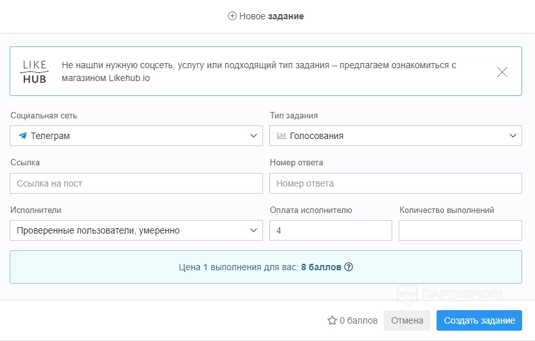Click the Telegram paper-plane icon
This screenshot has width=535, height=341.
click(x=23, y=136)
